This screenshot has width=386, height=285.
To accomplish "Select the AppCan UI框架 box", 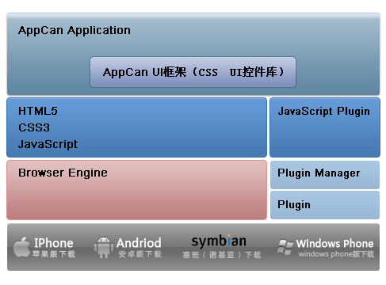I will pyautogui.click(x=193, y=72).
